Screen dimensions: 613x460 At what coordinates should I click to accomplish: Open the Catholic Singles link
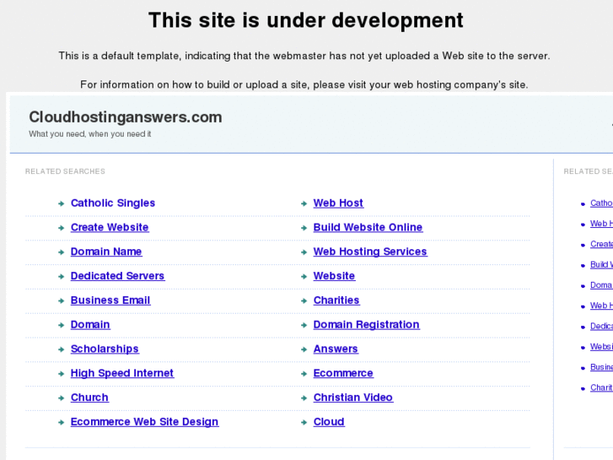(x=113, y=203)
